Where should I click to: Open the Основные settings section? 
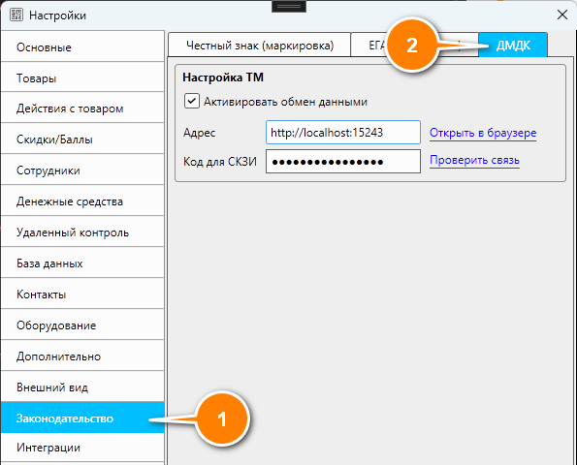82,47
